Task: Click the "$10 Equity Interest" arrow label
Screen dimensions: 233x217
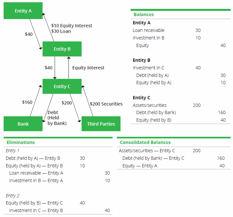Action: click(x=72, y=26)
